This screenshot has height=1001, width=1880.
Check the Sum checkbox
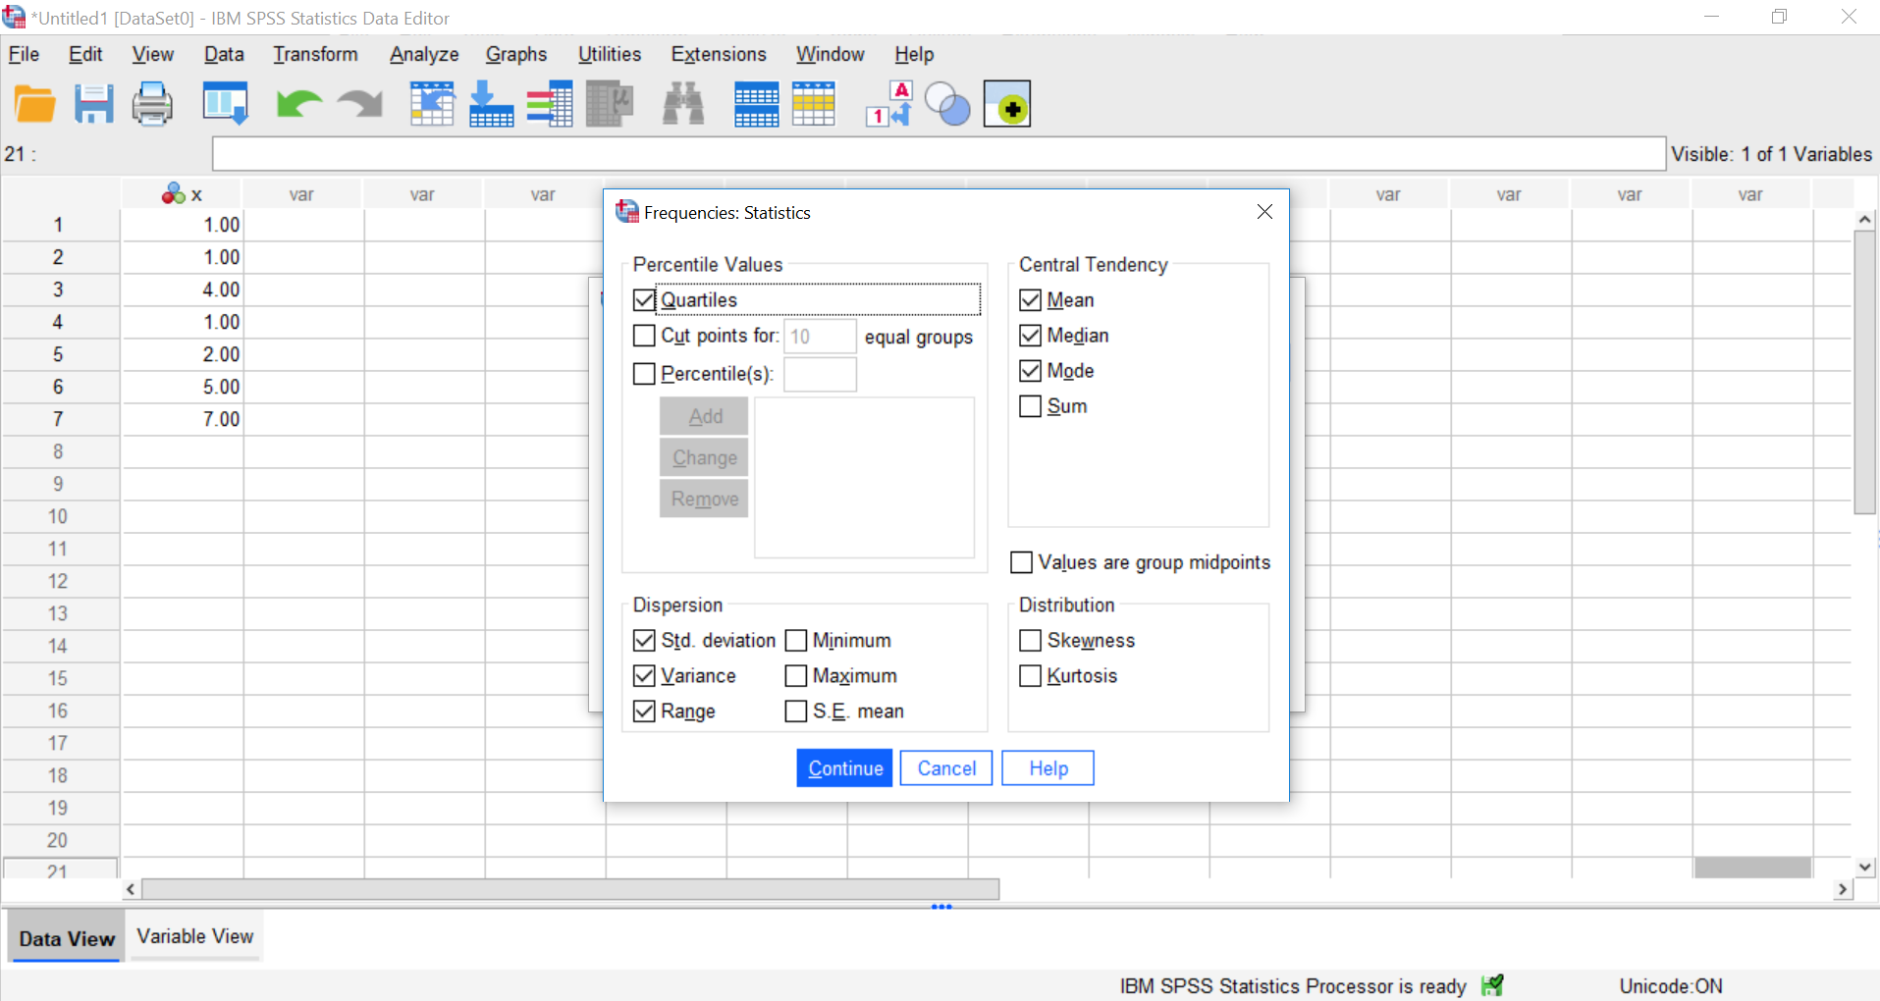click(1030, 406)
